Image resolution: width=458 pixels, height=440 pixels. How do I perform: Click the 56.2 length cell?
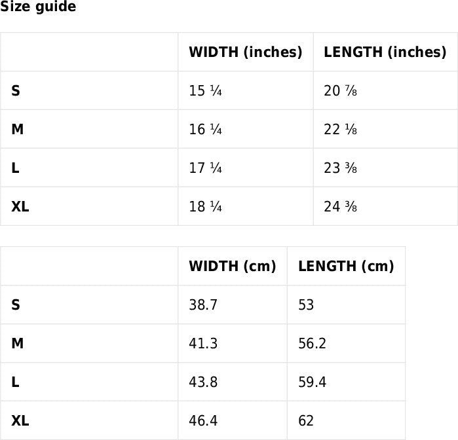pos(312,344)
